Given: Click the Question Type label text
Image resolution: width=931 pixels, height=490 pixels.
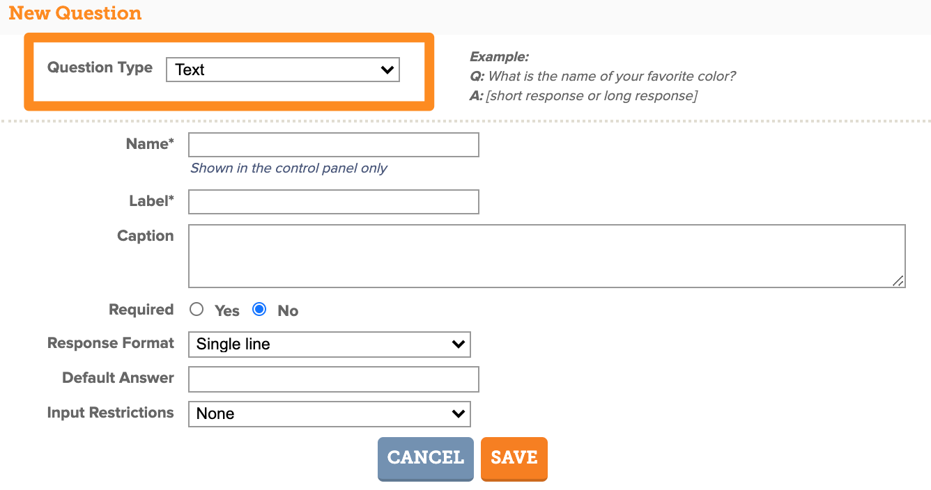Looking at the screenshot, I should (100, 68).
